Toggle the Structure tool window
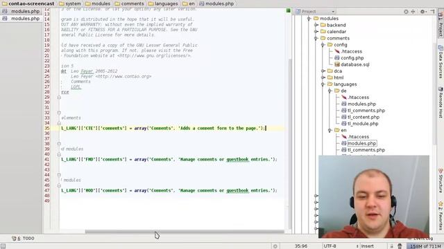The image size is (444, 249). coord(441,181)
